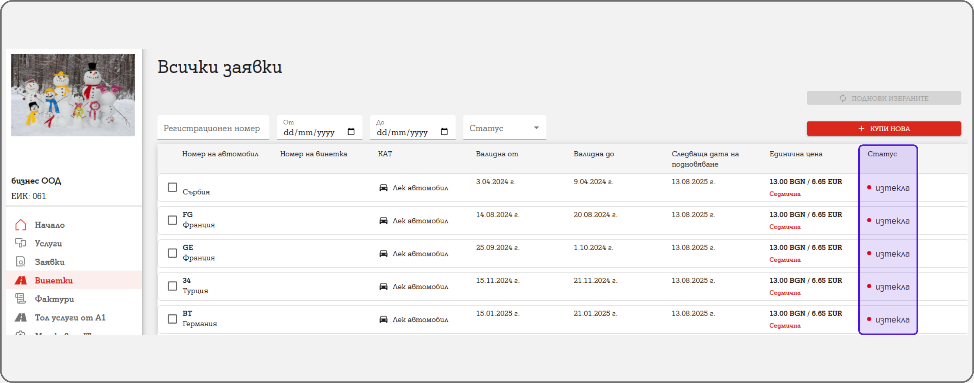Click the home icon next to Начало
This screenshot has width=974, height=383.
(21, 225)
